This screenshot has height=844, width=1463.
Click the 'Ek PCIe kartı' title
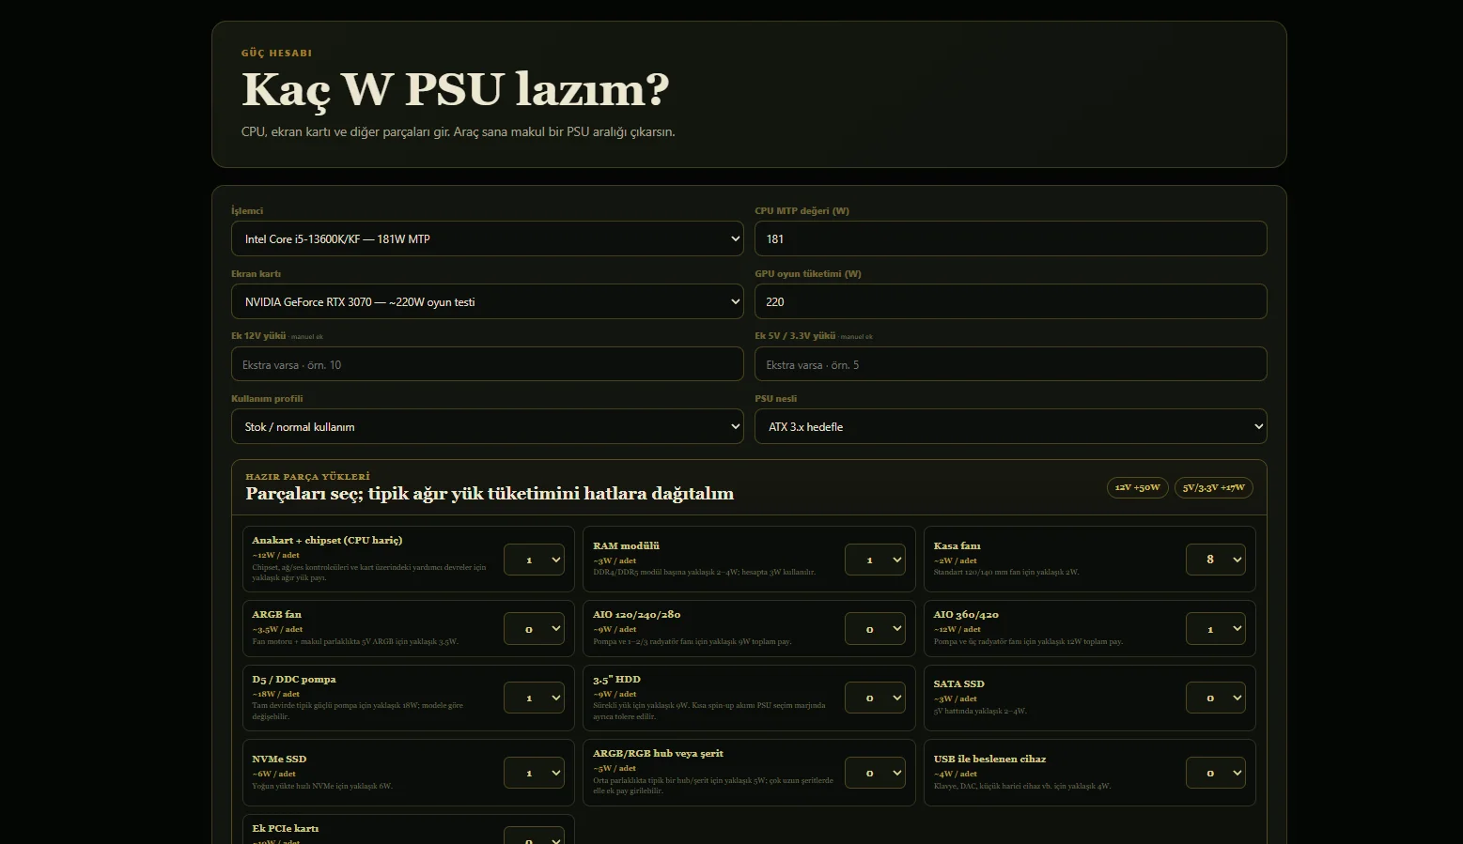tap(285, 828)
